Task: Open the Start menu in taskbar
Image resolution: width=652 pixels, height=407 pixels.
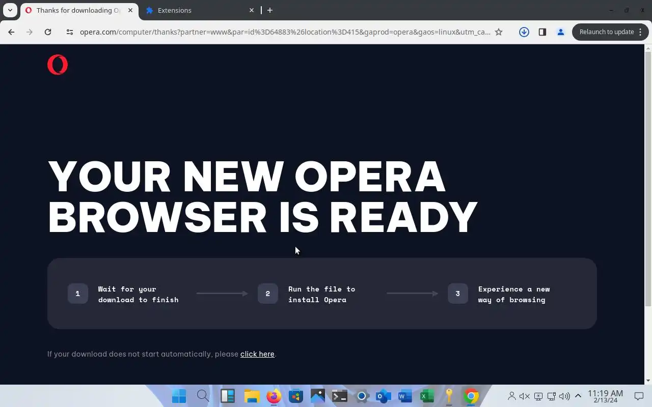Action: tap(179, 396)
